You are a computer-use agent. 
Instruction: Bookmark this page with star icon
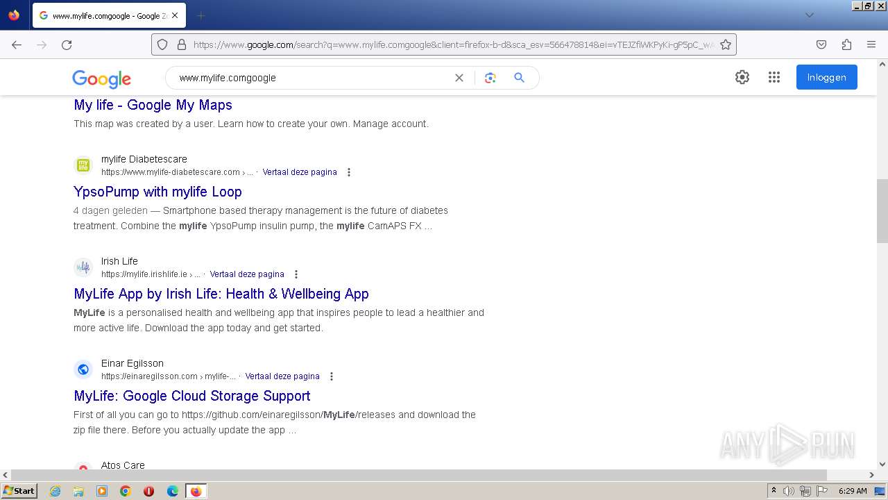click(x=726, y=44)
